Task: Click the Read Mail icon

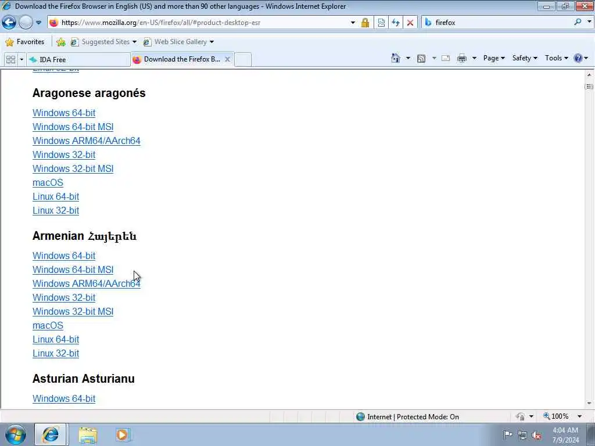Action: coord(446,58)
